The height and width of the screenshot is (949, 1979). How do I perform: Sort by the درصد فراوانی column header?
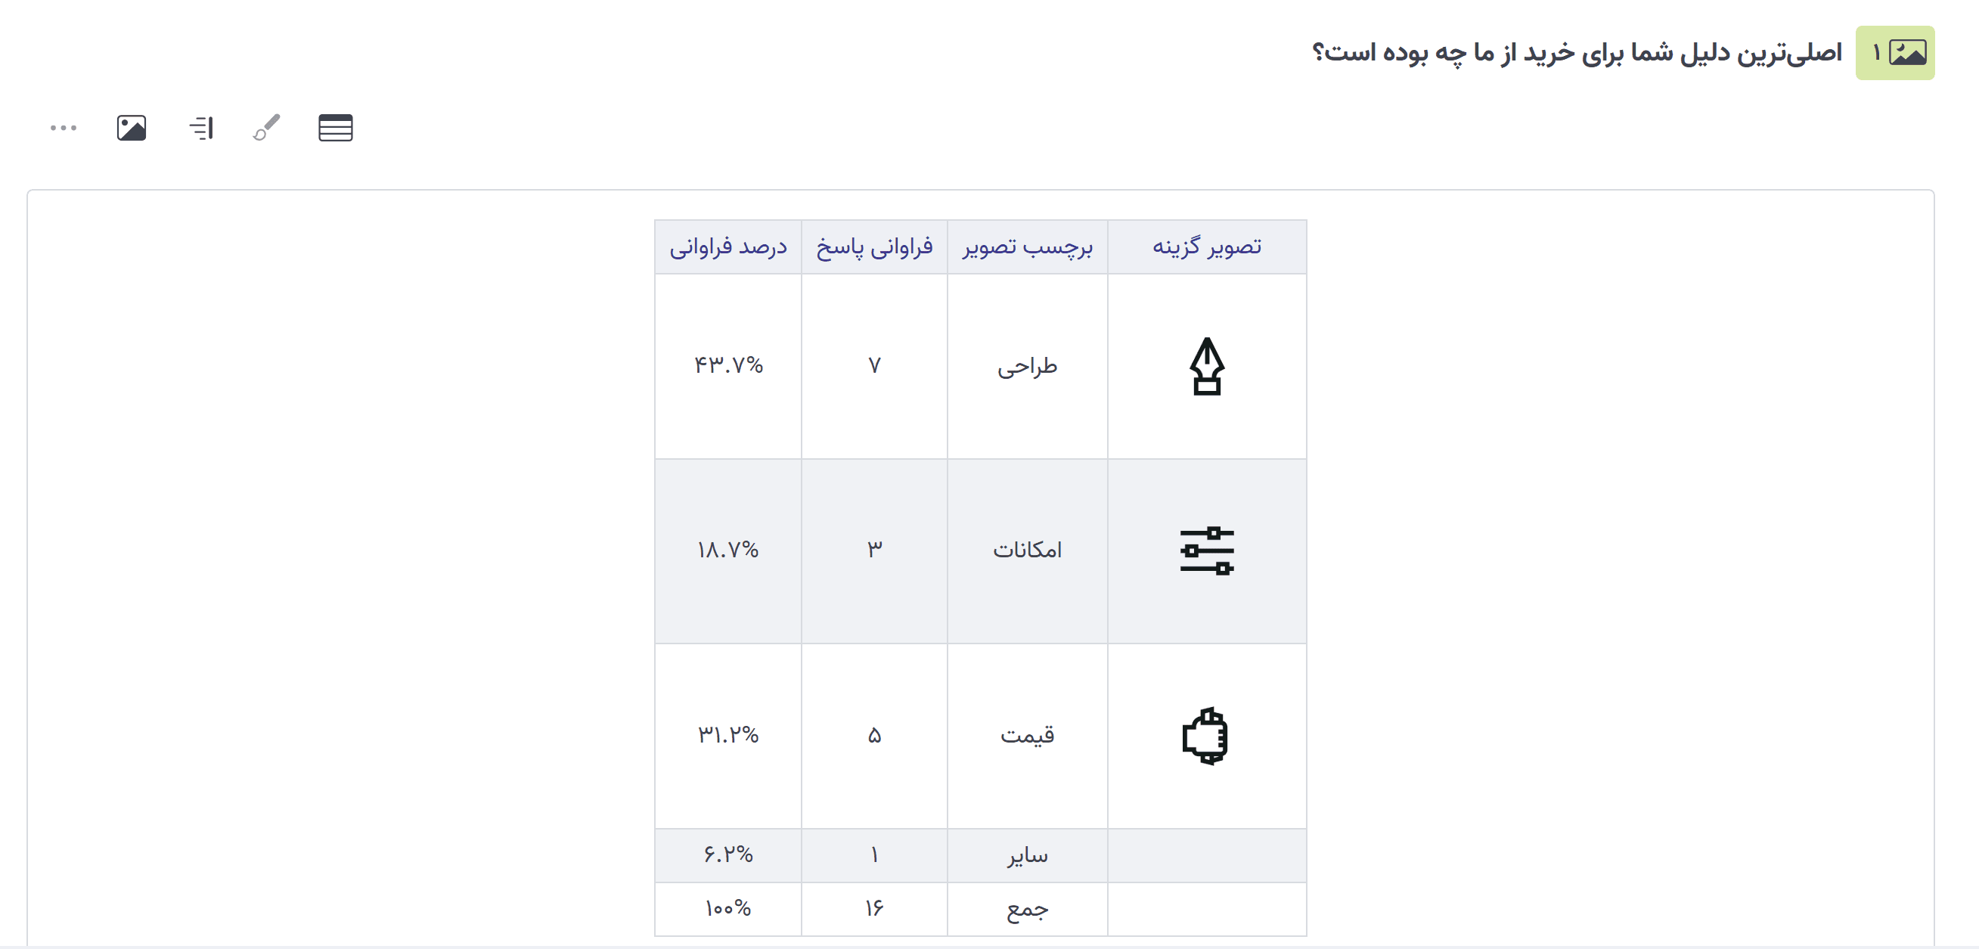click(727, 246)
